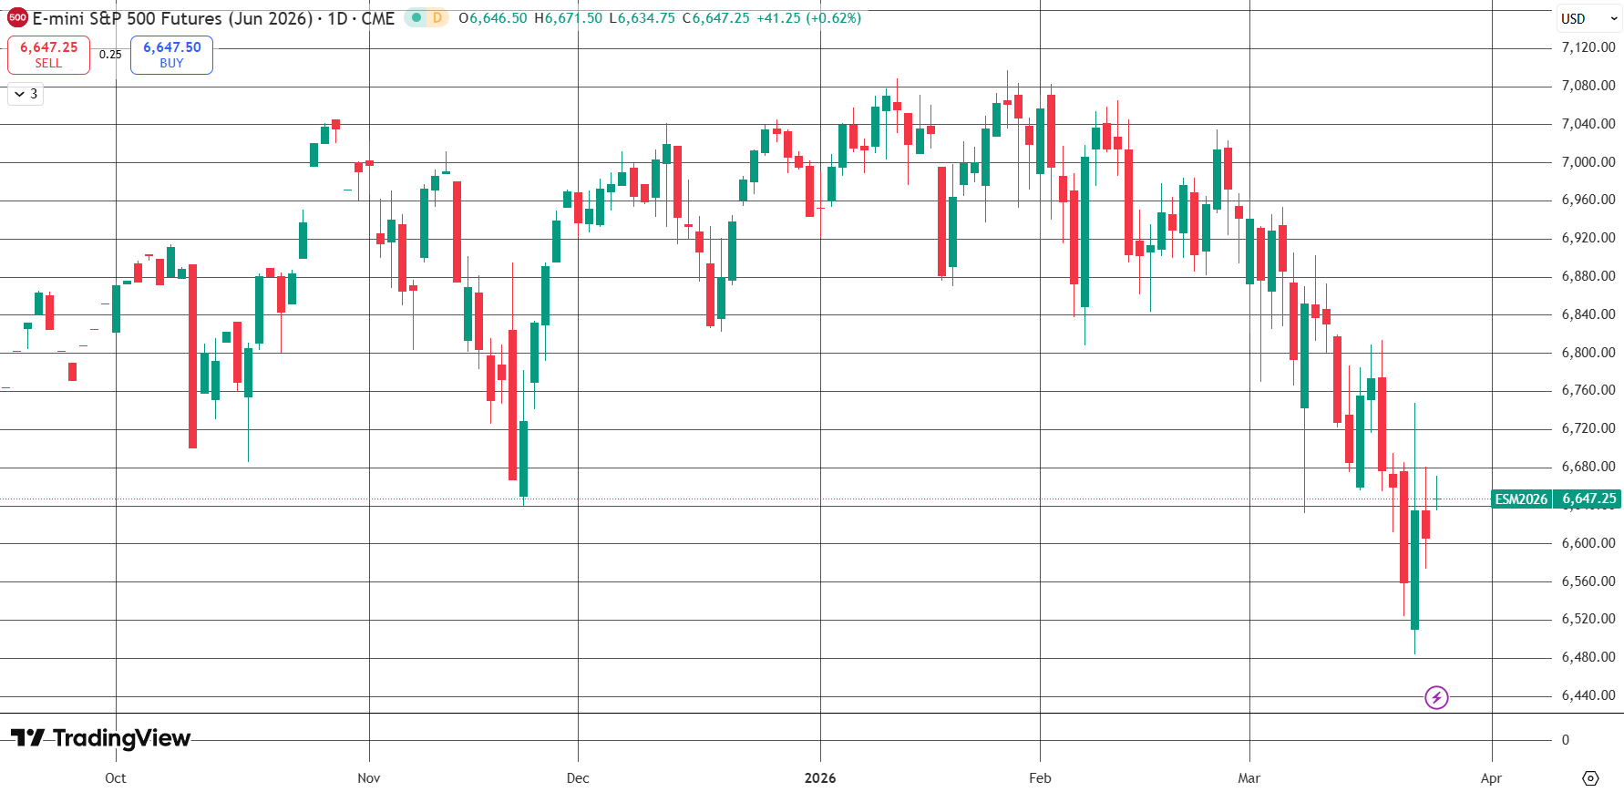Click the 2026 label on the time axis
Image resolution: width=1624 pixels, height=792 pixels.
click(x=820, y=778)
